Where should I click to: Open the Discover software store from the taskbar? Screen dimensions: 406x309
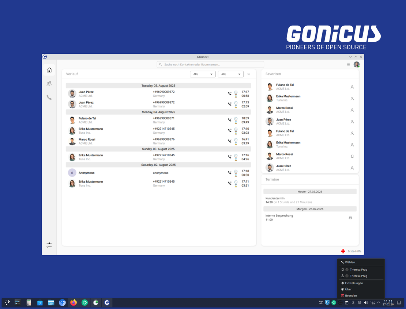tap(40, 302)
